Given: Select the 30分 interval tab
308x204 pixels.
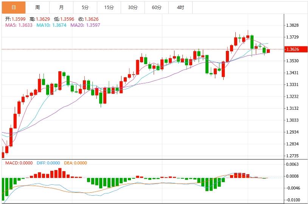Looking at the screenshot, I should 133,8.
